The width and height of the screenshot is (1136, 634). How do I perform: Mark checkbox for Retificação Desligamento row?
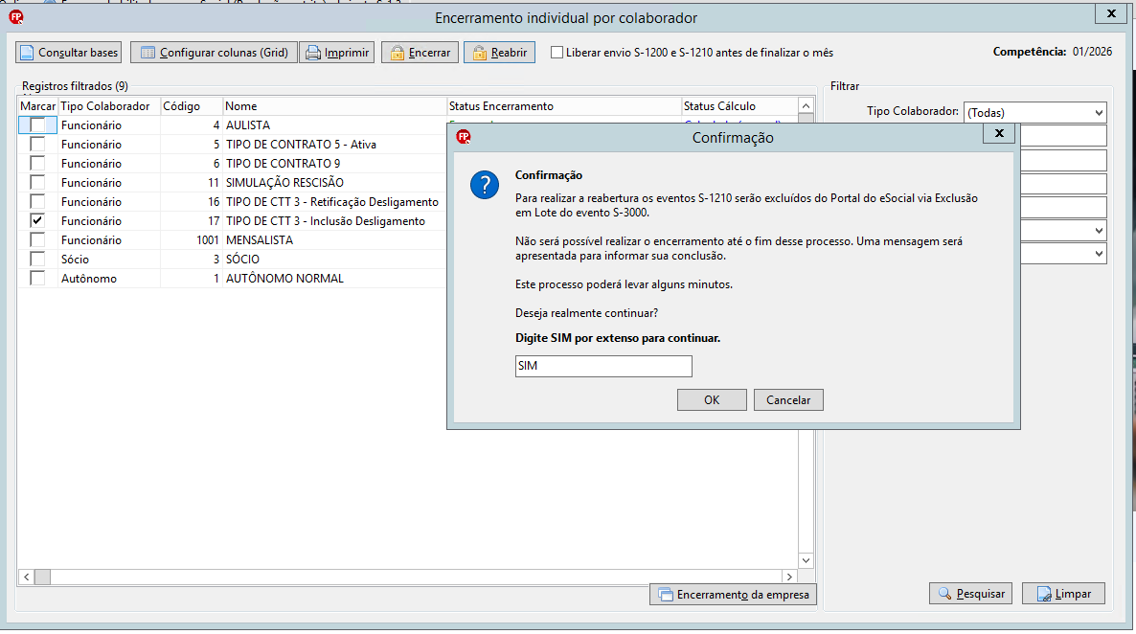point(37,201)
